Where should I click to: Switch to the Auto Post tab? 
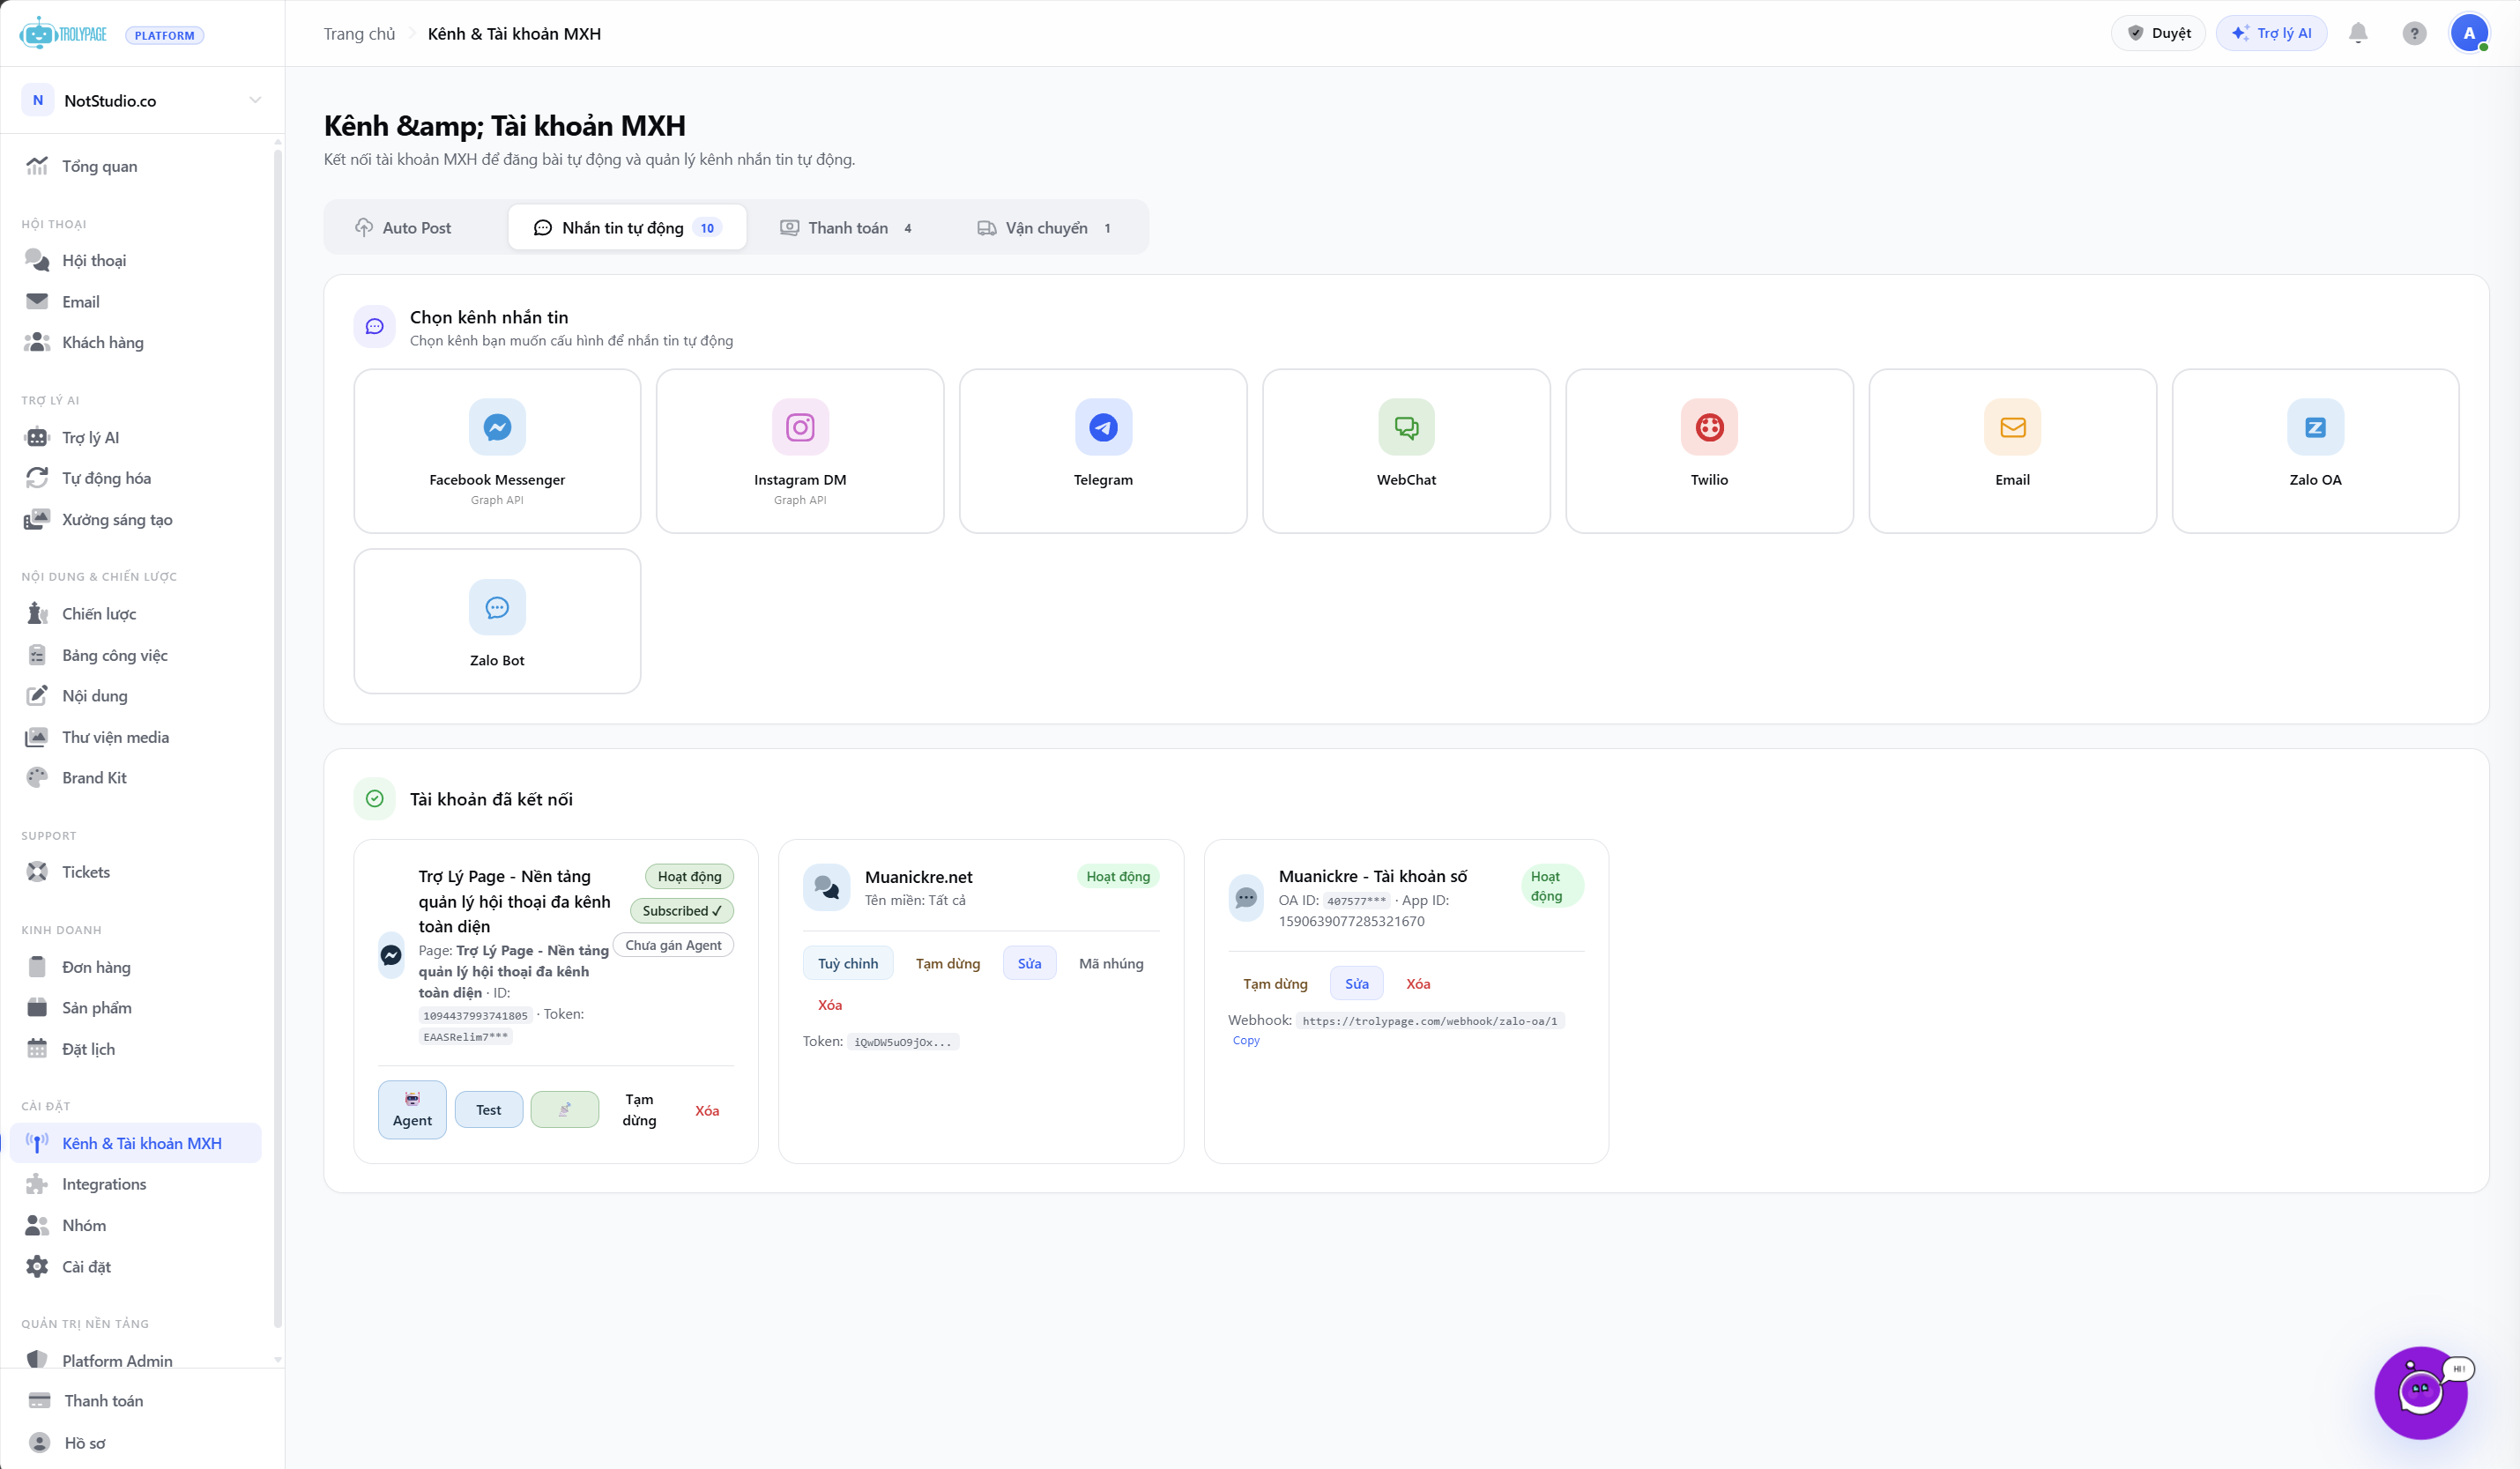pos(403,228)
